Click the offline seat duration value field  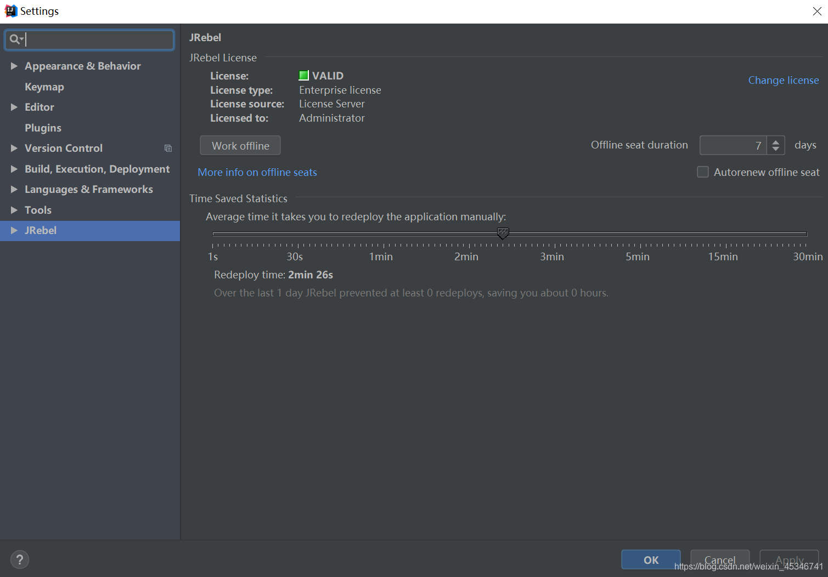(x=733, y=145)
